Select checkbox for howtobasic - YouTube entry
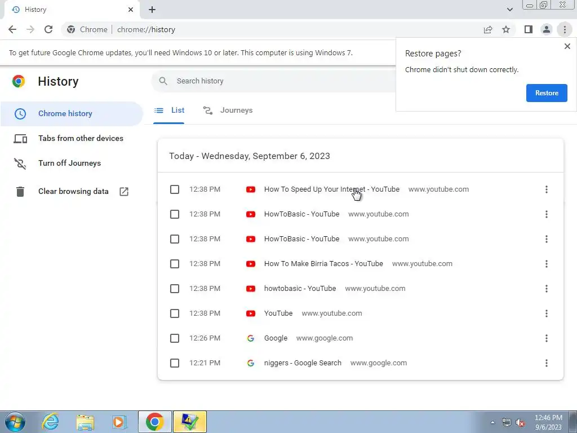Image resolution: width=577 pixels, height=433 pixels. click(175, 289)
